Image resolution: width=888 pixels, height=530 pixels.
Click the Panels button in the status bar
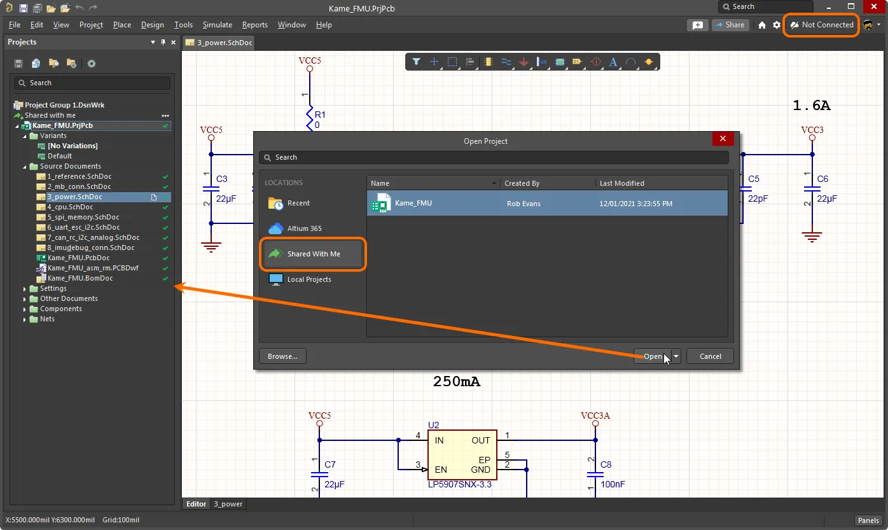(x=868, y=520)
